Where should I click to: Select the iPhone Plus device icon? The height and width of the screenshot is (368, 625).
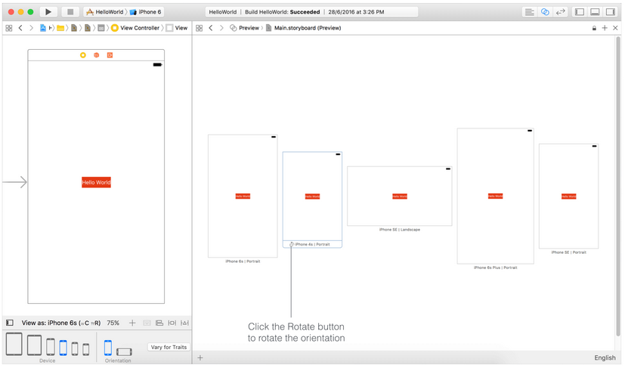[50, 347]
